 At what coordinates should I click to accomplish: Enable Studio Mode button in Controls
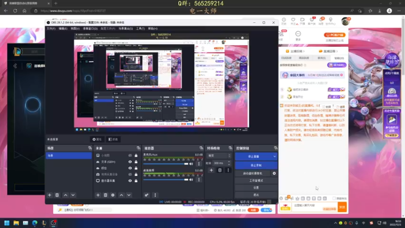click(256, 180)
